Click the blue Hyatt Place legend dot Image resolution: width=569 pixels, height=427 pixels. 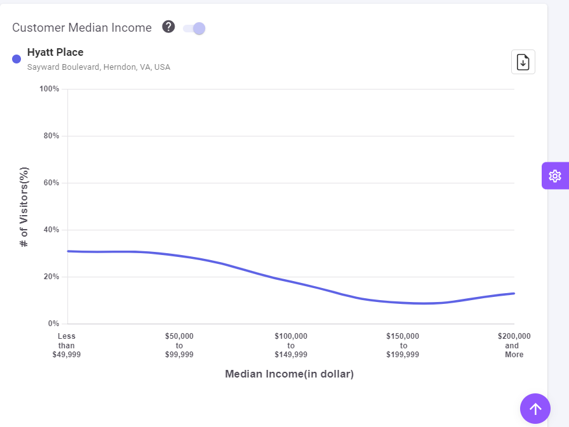[17, 59]
